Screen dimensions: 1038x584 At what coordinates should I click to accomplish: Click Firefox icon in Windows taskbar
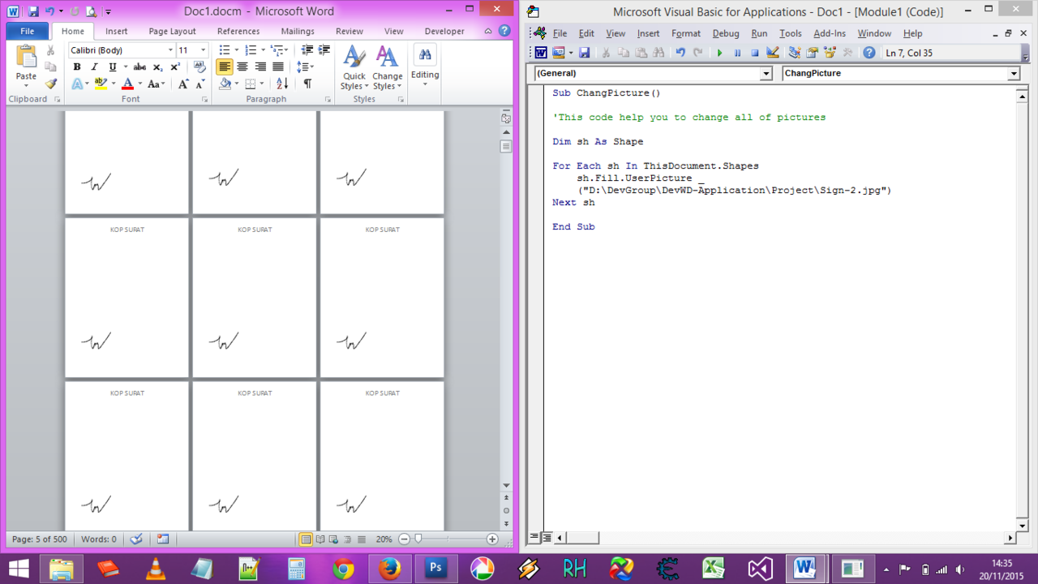(390, 569)
